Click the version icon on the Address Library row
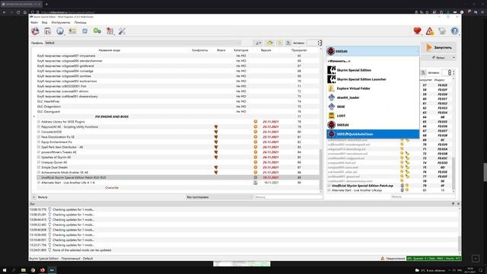The image size is (487, 274). point(256,122)
